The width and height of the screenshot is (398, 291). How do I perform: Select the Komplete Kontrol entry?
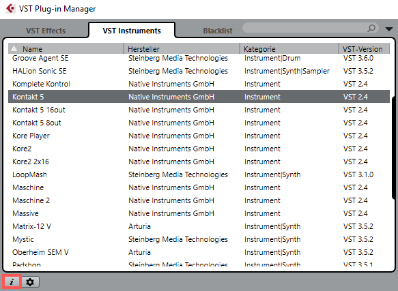click(x=199, y=84)
